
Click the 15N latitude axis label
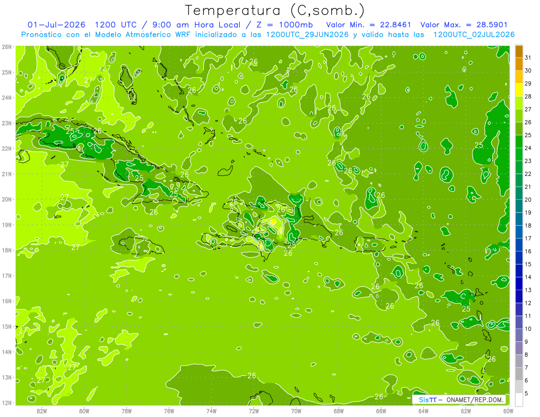click(x=6, y=326)
